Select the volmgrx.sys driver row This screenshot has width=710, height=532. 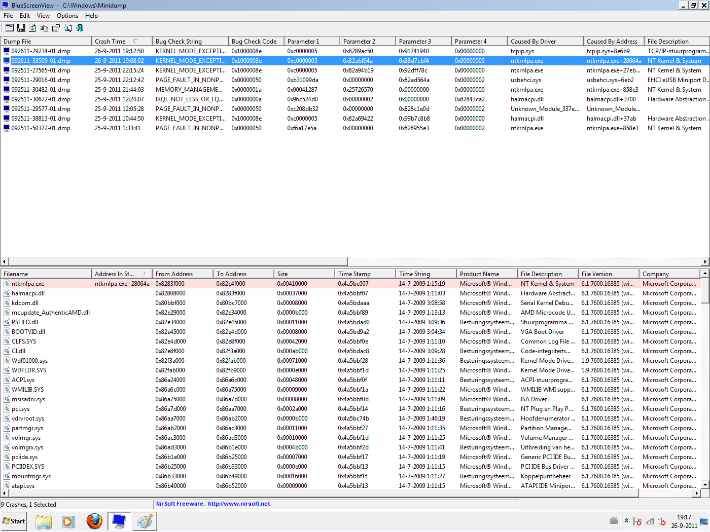(350, 447)
